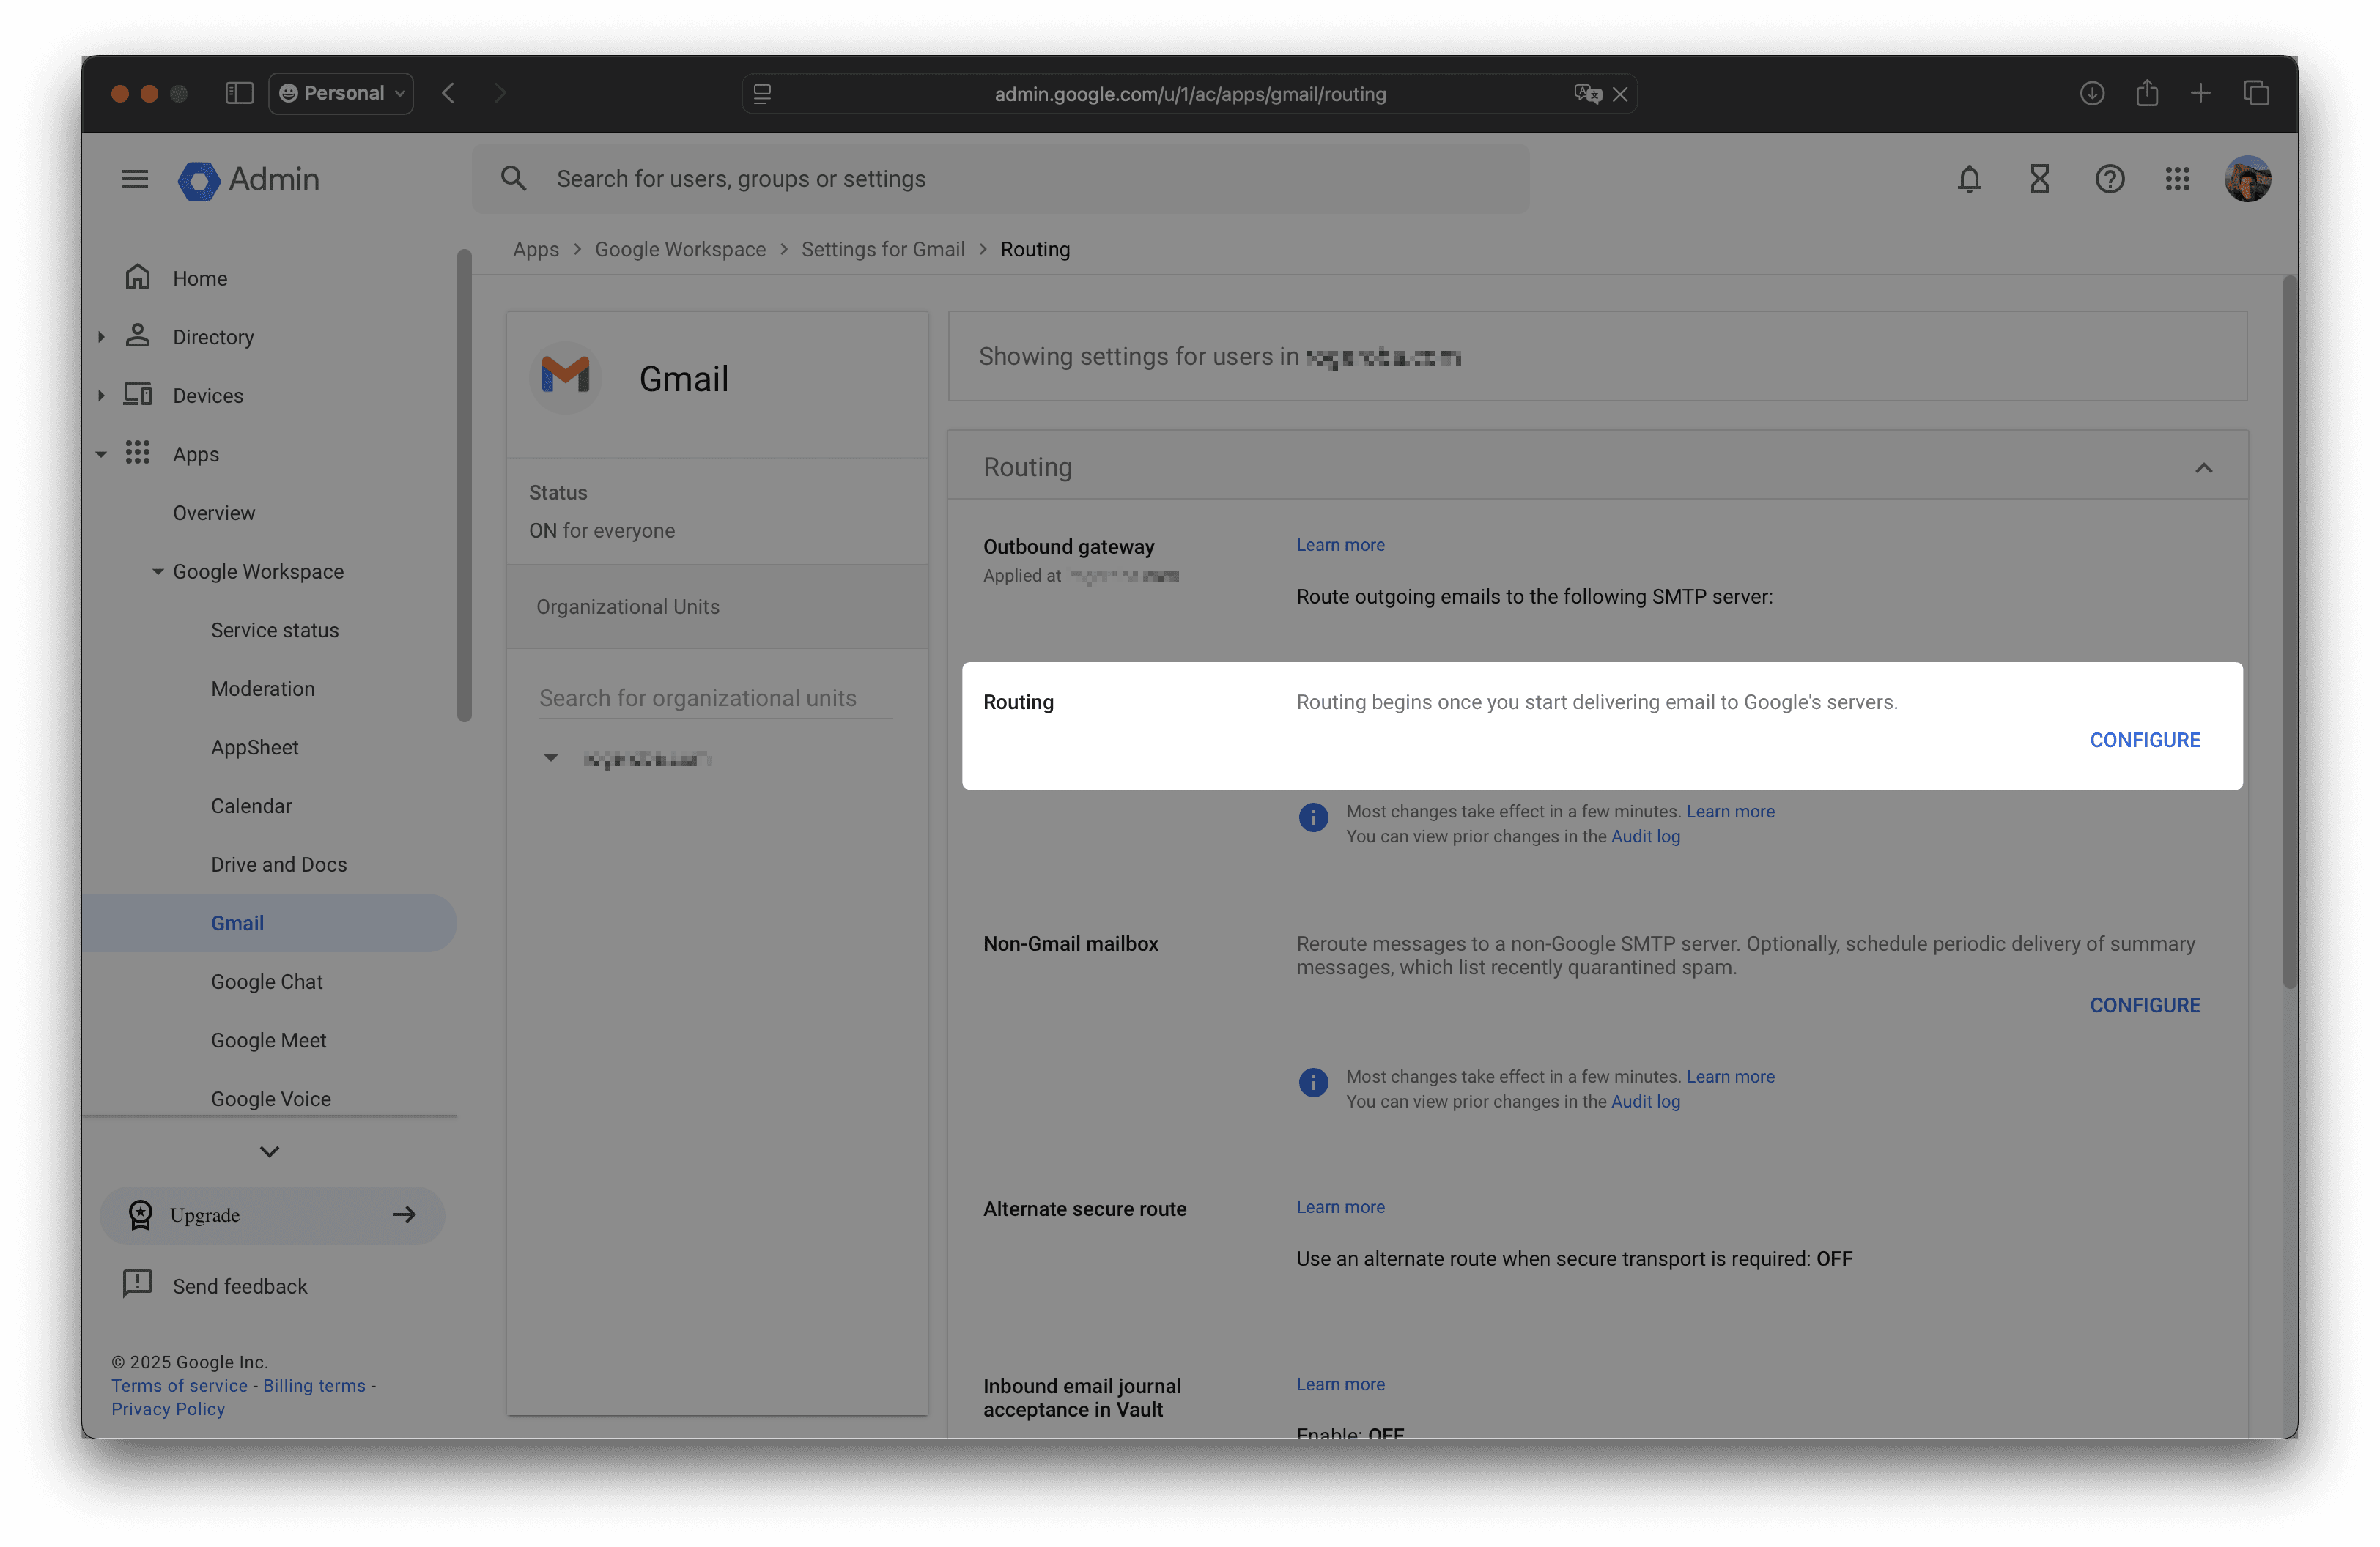2380x1547 pixels.
Task: Navigate to Settings for Gmail breadcrumb
Action: (x=882, y=249)
